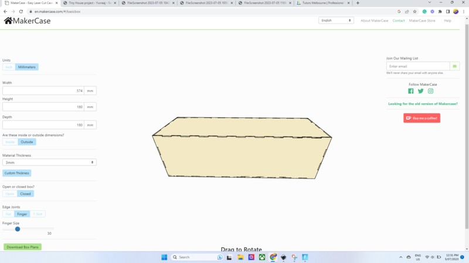Open Chrome three-dot menu
469x263 pixels.
click(464, 11)
